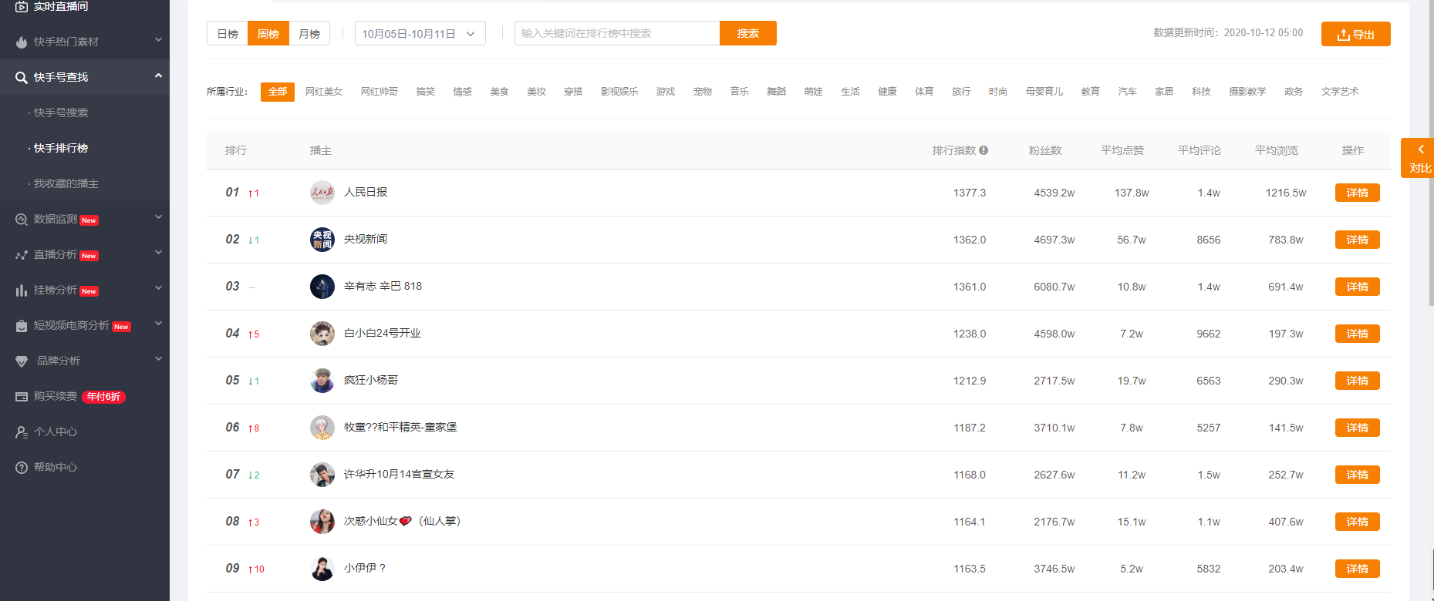Screen dimensions: 1434x601
Task: Switch to the 月榜 tab
Action: 309,33
